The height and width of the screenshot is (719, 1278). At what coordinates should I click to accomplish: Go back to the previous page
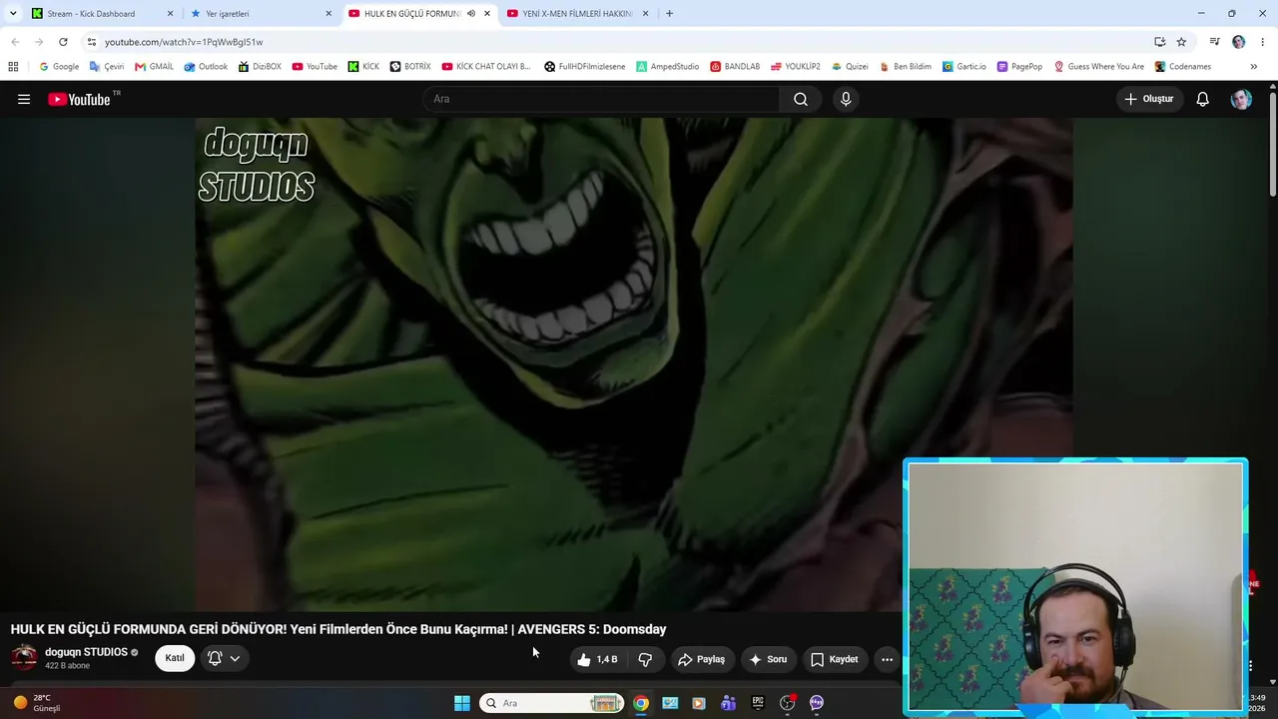15,42
